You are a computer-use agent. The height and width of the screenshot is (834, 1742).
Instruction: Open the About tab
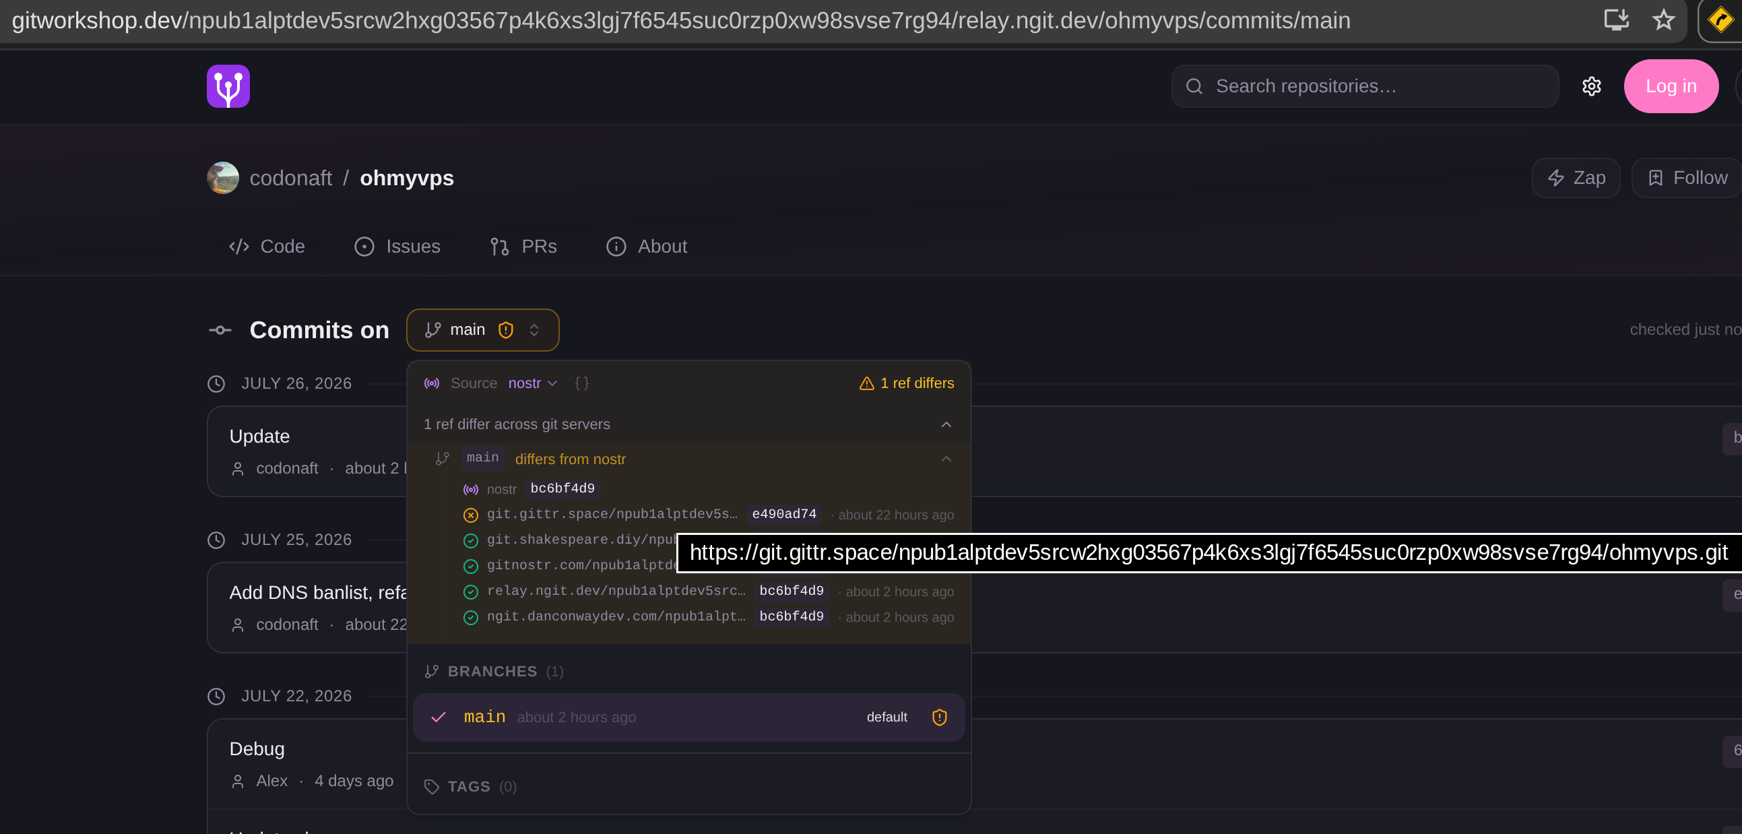pyautogui.click(x=647, y=246)
